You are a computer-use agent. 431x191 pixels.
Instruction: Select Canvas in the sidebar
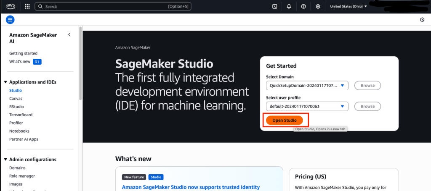(x=16, y=99)
